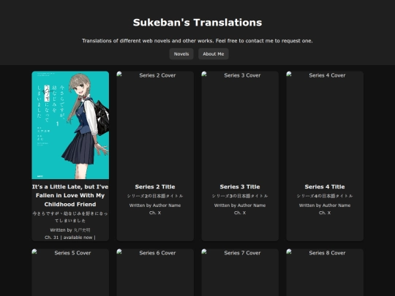Open the teal Childhood Friend cover image

tap(70, 125)
